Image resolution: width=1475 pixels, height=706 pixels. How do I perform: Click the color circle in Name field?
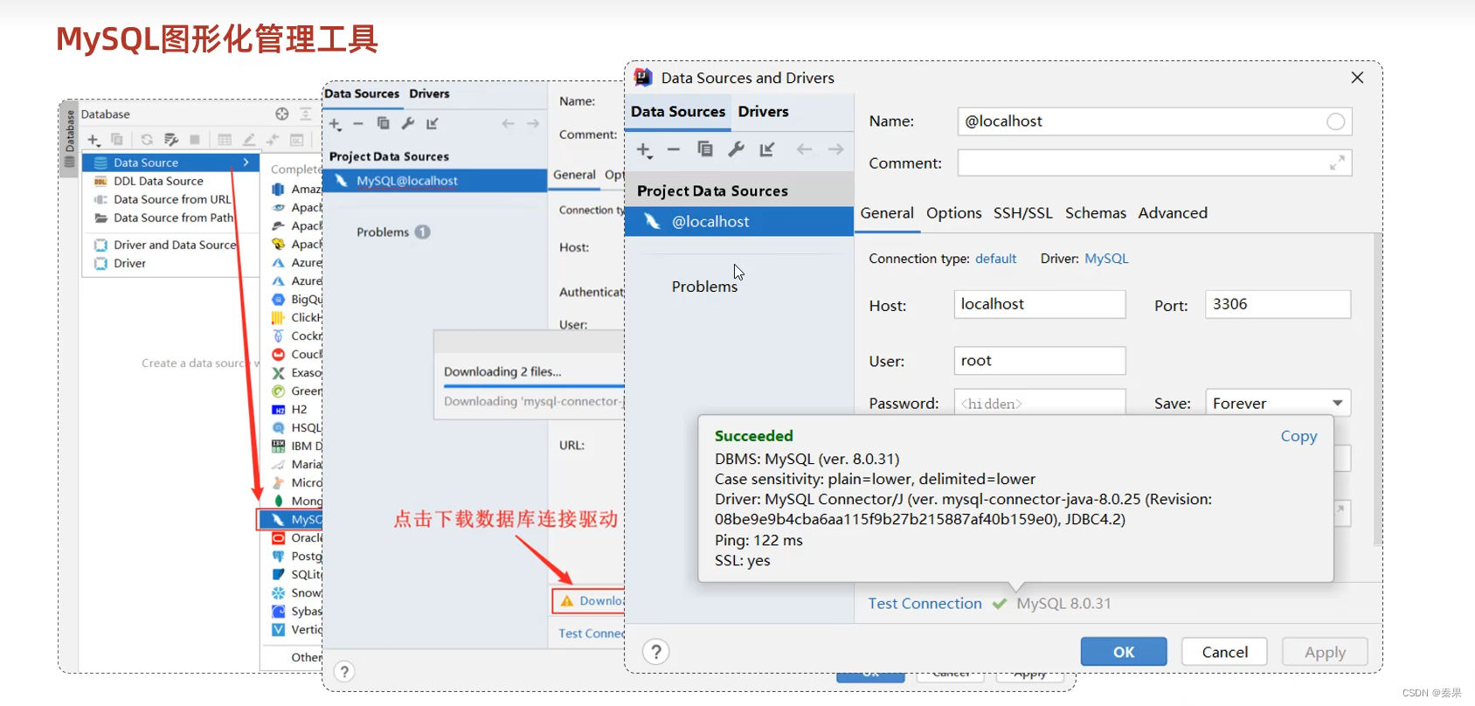1335,121
